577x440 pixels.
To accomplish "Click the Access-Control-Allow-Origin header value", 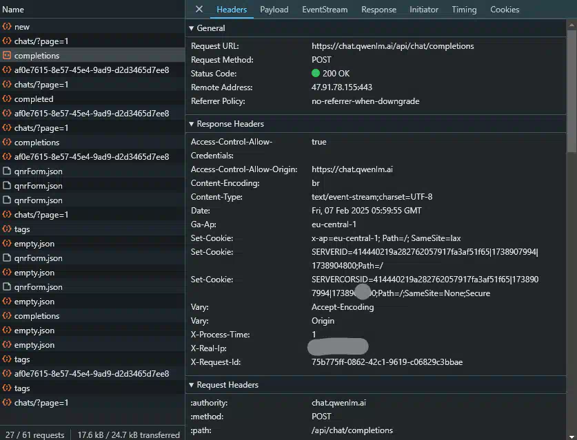I will [352, 169].
